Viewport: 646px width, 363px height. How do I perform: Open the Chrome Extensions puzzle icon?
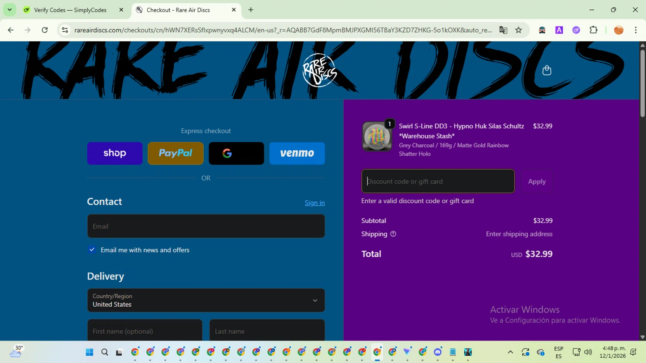click(x=593, y=30)
